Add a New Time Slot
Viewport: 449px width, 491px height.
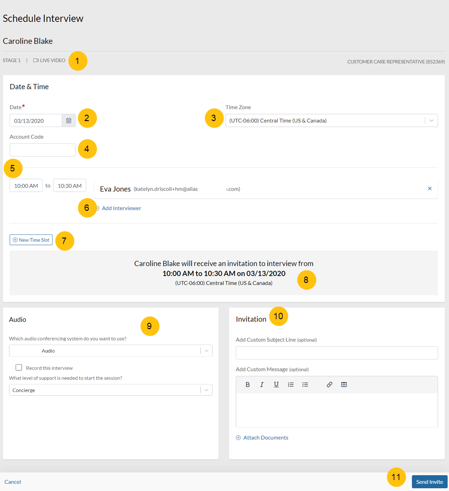31,240
